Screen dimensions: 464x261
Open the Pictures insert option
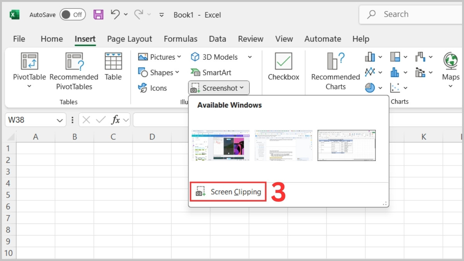click(x=159, y=57)
